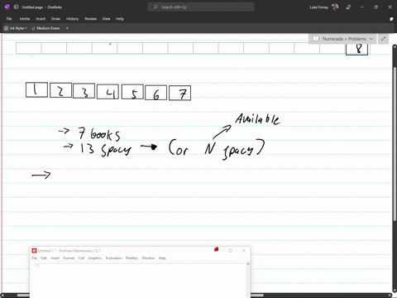Image resolution: width=397 pixels, height=298 pixels.
Task: Click the Untitled-1 Mathematica title text
Action: pos(69,251)
